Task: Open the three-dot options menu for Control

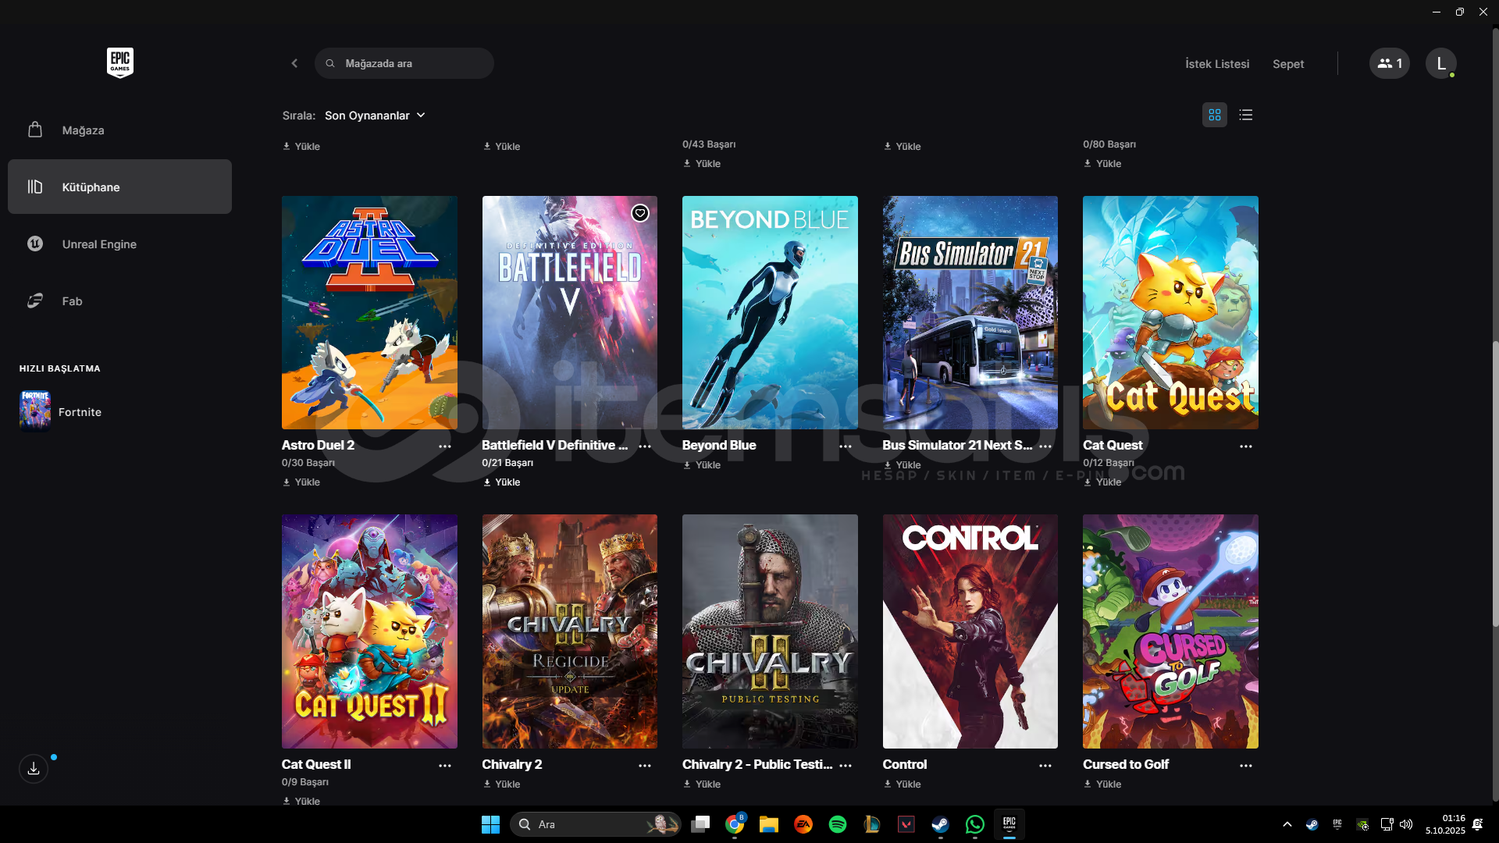Action: (x=1045, y=766)
